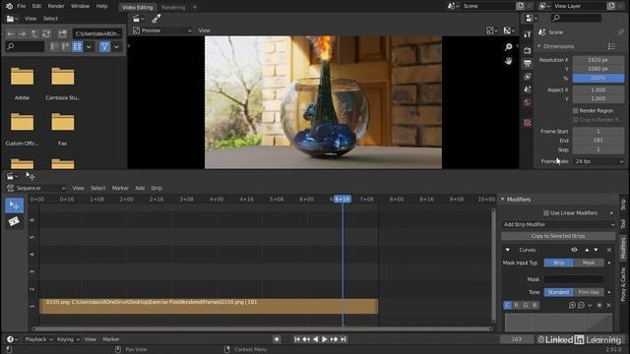This screenshot has width=630, height=354.
Task: Click the pan hand icon in preview
Action: click(x=508, y=61)
